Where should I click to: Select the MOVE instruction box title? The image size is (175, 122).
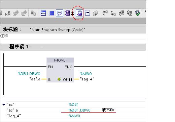[x=60, y=60]
